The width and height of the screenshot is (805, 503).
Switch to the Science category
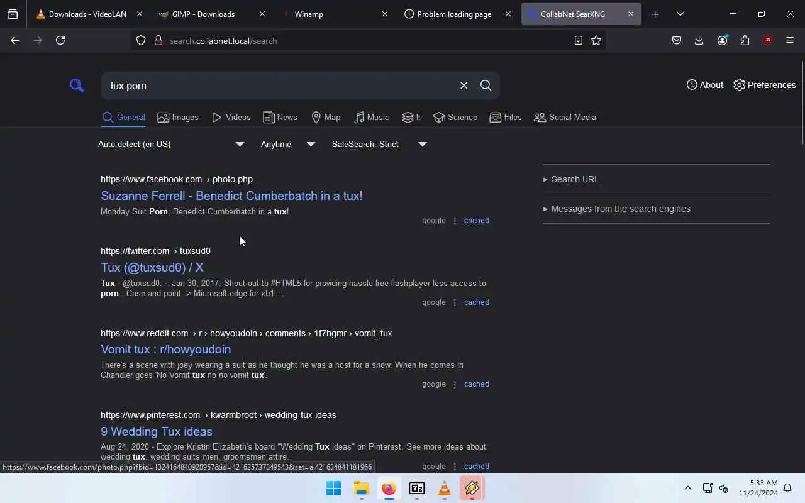[455, 117]
